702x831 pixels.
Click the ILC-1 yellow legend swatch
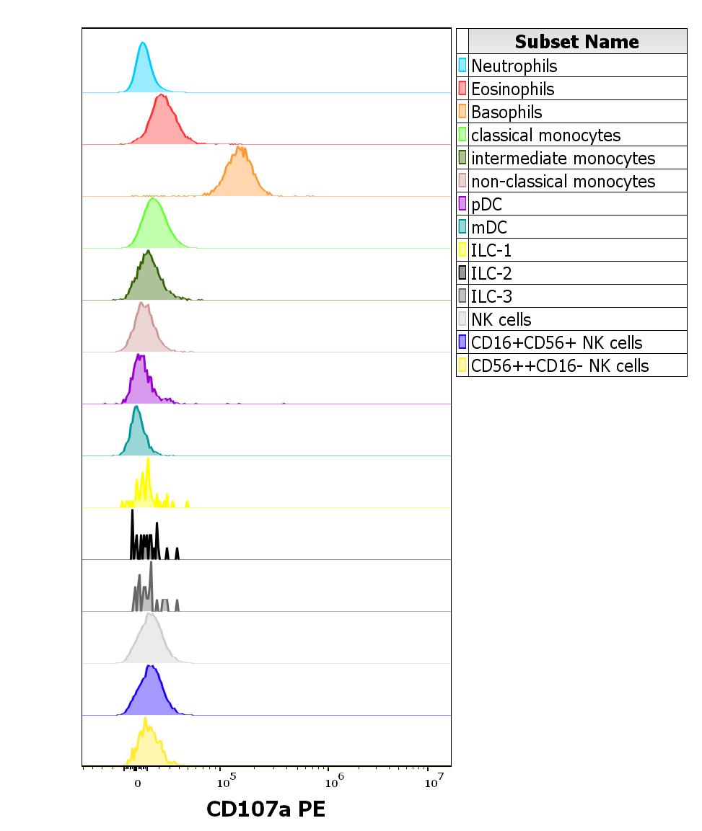464,250
